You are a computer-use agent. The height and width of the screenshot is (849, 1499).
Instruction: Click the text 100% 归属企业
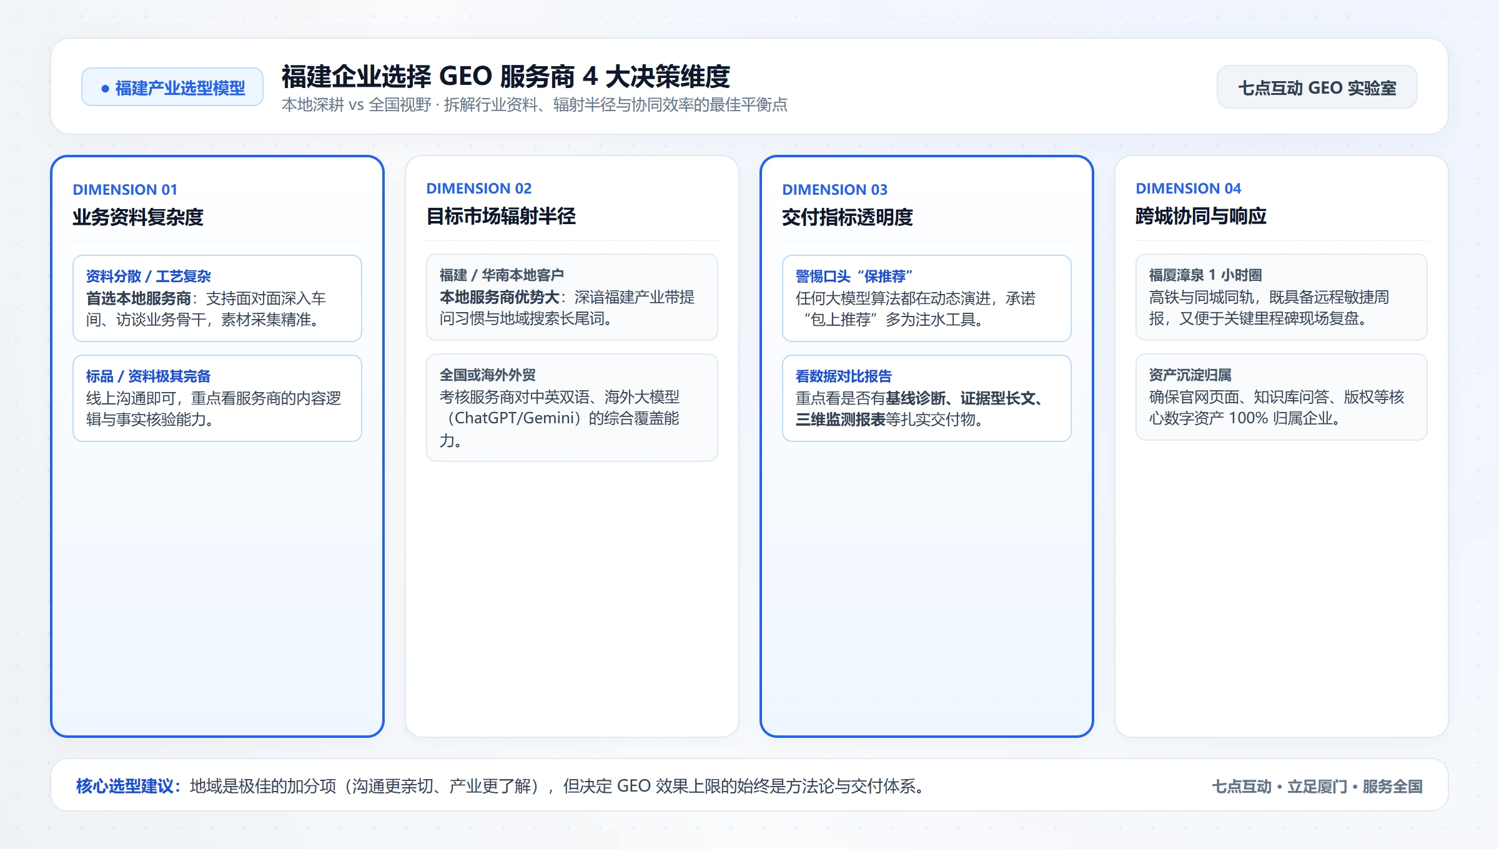pos(1285,418)
